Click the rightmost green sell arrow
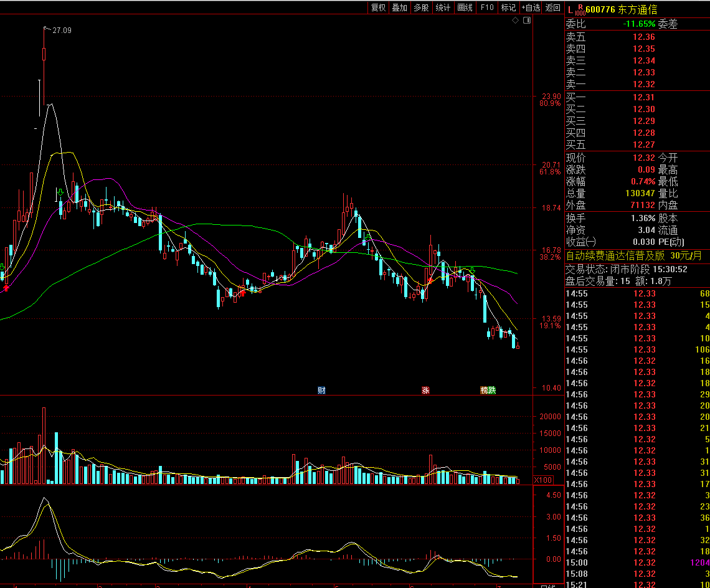This screenshot has height=588, width=710. point(472,270)
